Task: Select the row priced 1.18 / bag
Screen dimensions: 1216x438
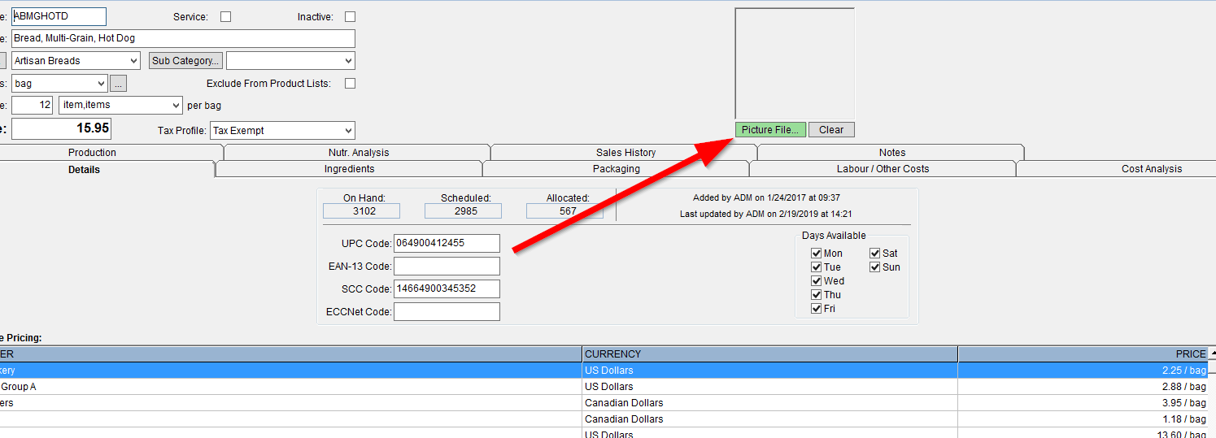Action: pyautogui.click(x=604, y=419)
